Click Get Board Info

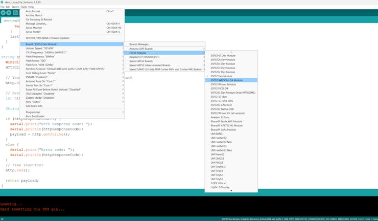[34, 106]
